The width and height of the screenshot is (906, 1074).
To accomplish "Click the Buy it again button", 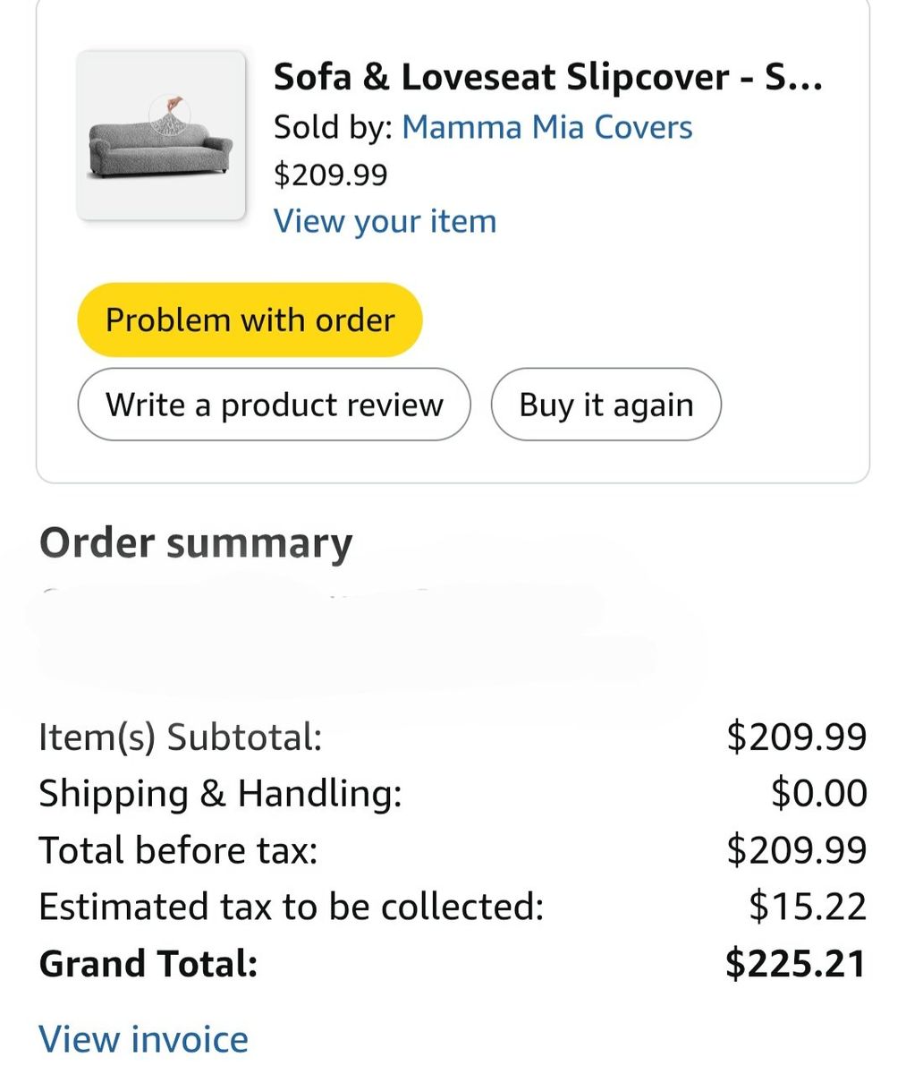I will [x=605, y=405].
